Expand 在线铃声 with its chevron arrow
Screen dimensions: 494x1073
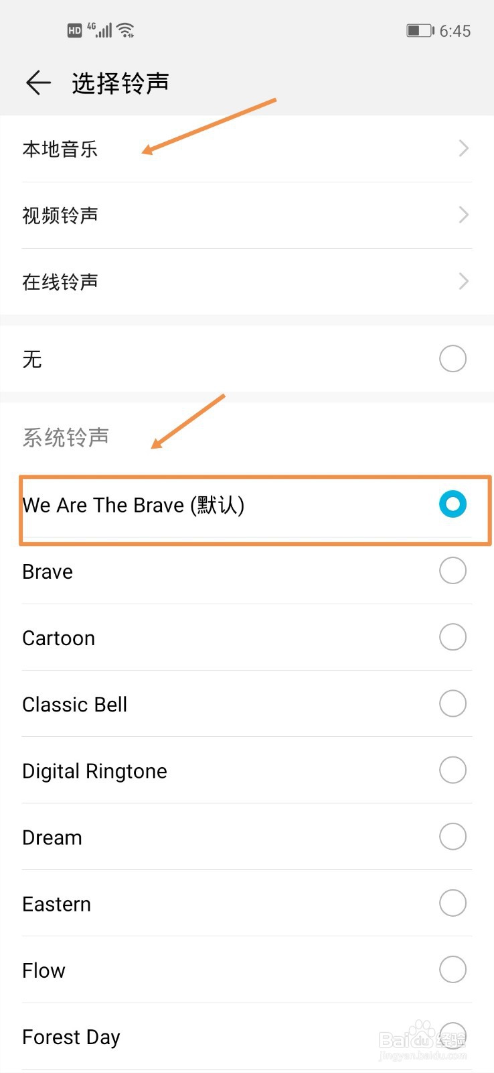pyautogui.click(x=463, y=281)
